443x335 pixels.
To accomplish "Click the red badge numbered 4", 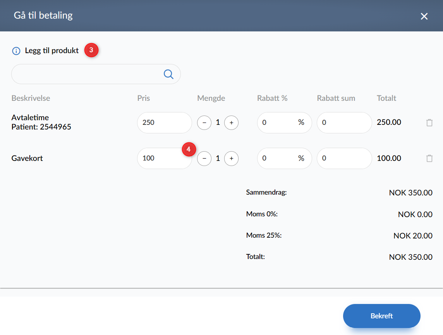I will point(189,149).
